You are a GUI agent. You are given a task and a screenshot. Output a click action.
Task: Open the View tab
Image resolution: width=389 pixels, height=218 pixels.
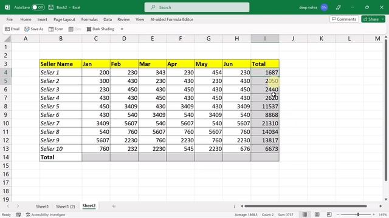[140, 19]
